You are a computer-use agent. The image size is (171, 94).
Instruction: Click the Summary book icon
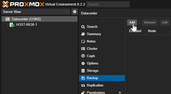[x=83, y=34]
